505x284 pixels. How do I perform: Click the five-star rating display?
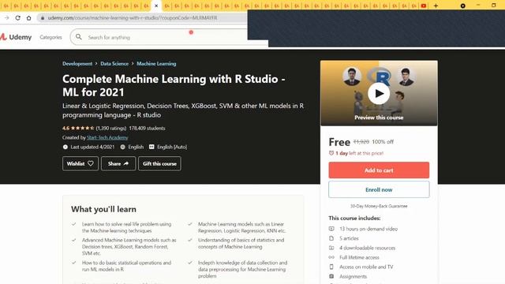(x=82, y=128)
